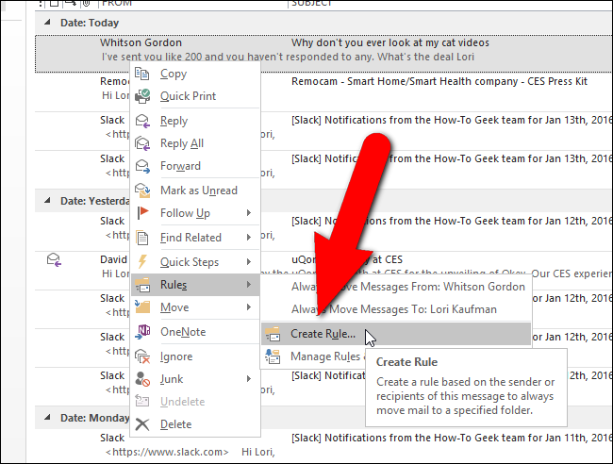Select Mark as Unread menu entry
Viewport: 613px width, 464px height.
pyautogui.click(x=194, y=191)
